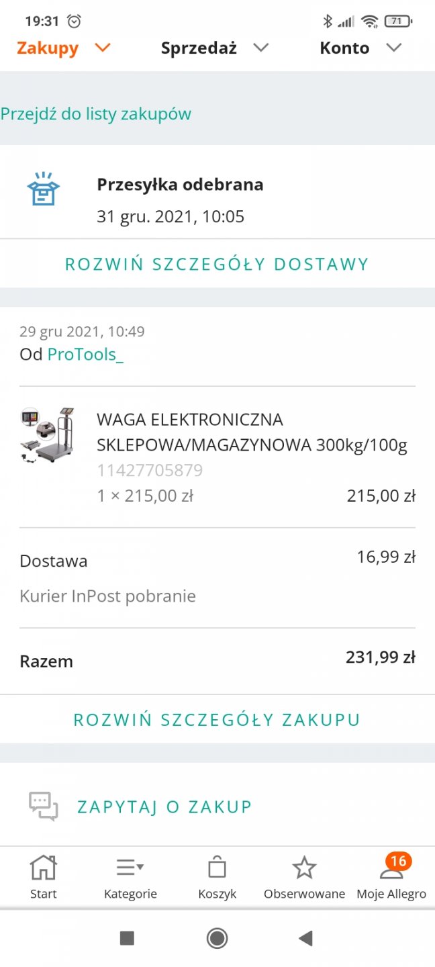Expand the Sprzedaż dropdown menu
Image resolution: width=435 pixels, height=967 pixels.
tap(214, 48)
